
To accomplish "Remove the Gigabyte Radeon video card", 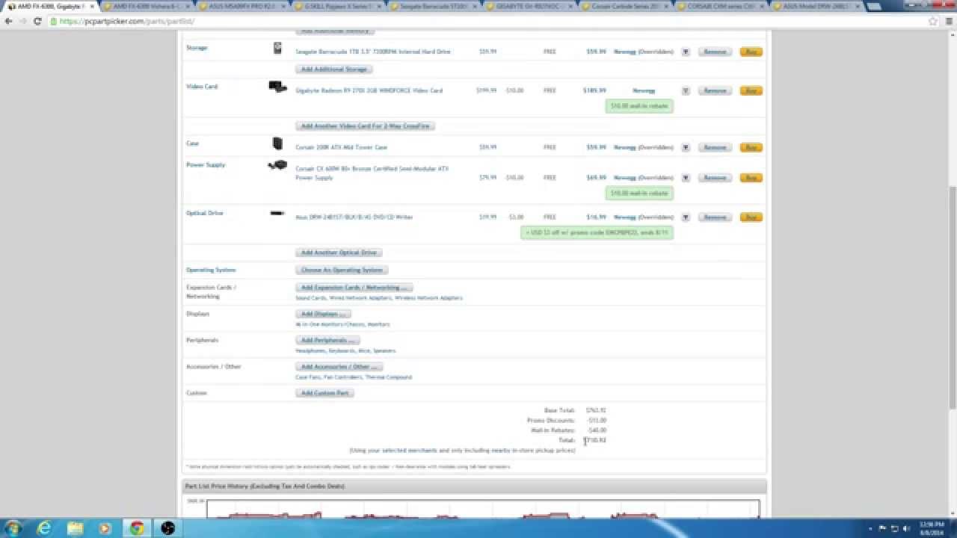I will tap(715, 90).
